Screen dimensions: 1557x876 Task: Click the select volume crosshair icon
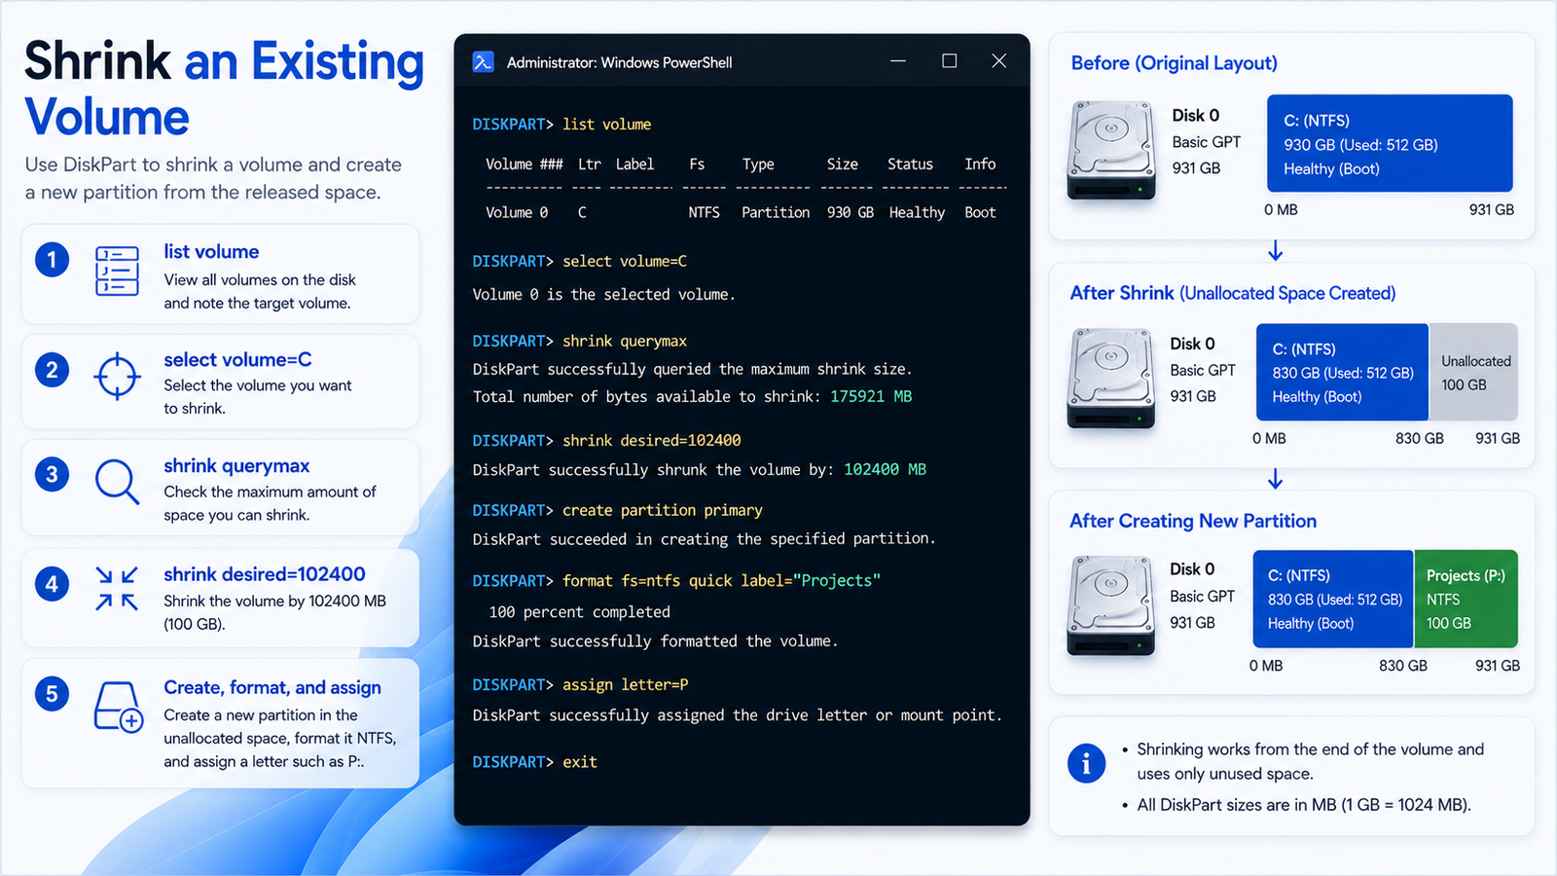coord(117,376)
